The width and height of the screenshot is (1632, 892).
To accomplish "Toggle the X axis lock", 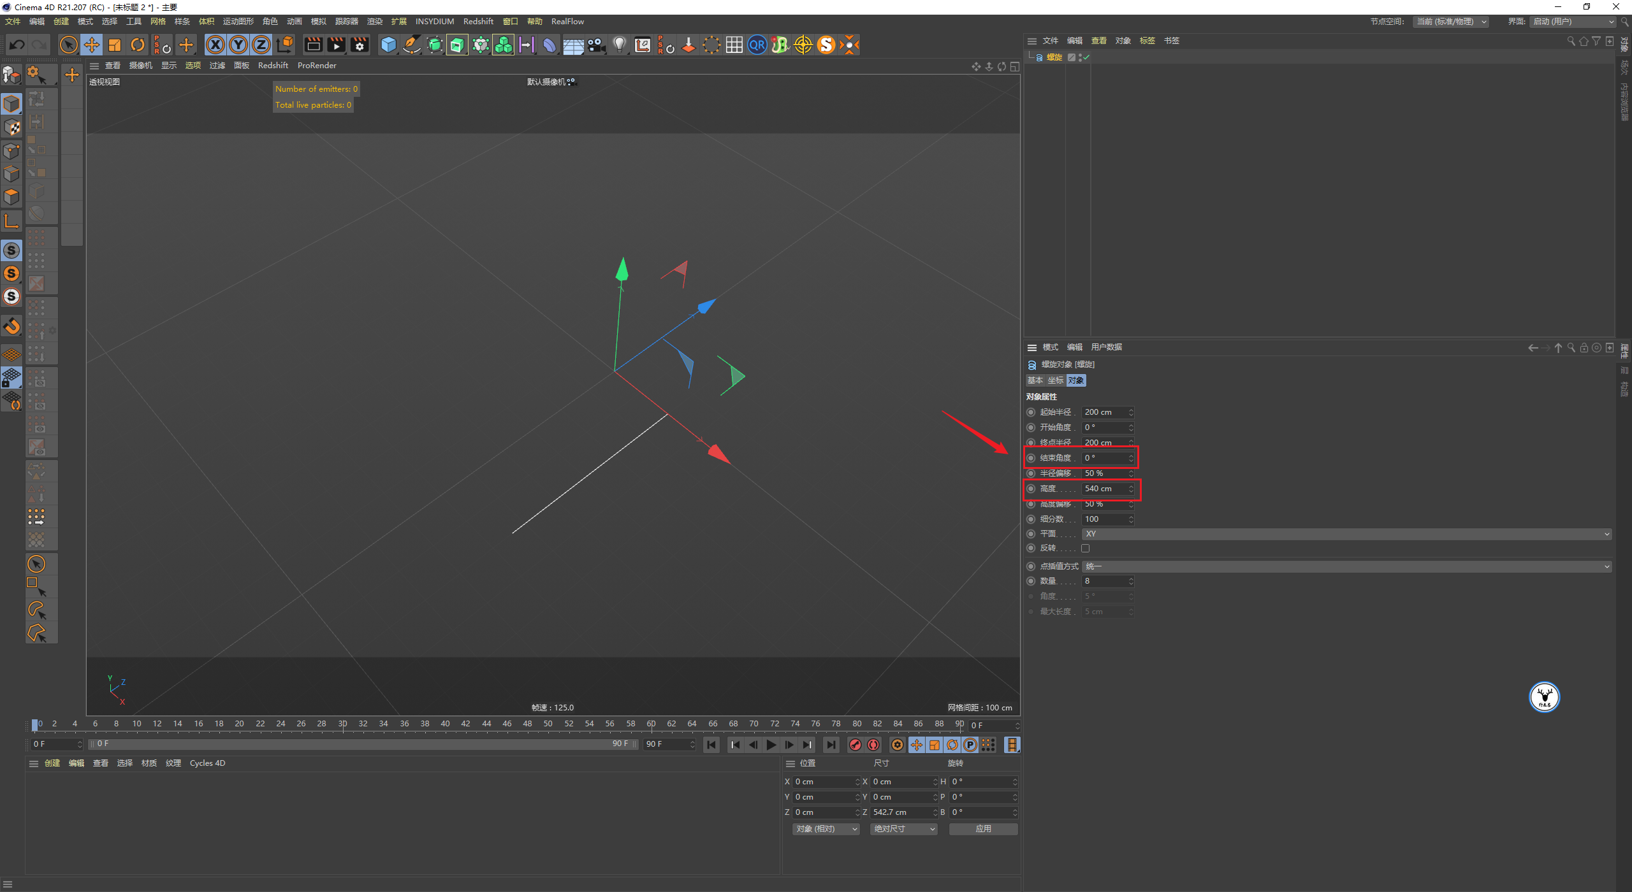I will [x=215, y=45].
